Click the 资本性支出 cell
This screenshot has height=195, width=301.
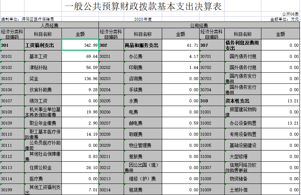243,101
